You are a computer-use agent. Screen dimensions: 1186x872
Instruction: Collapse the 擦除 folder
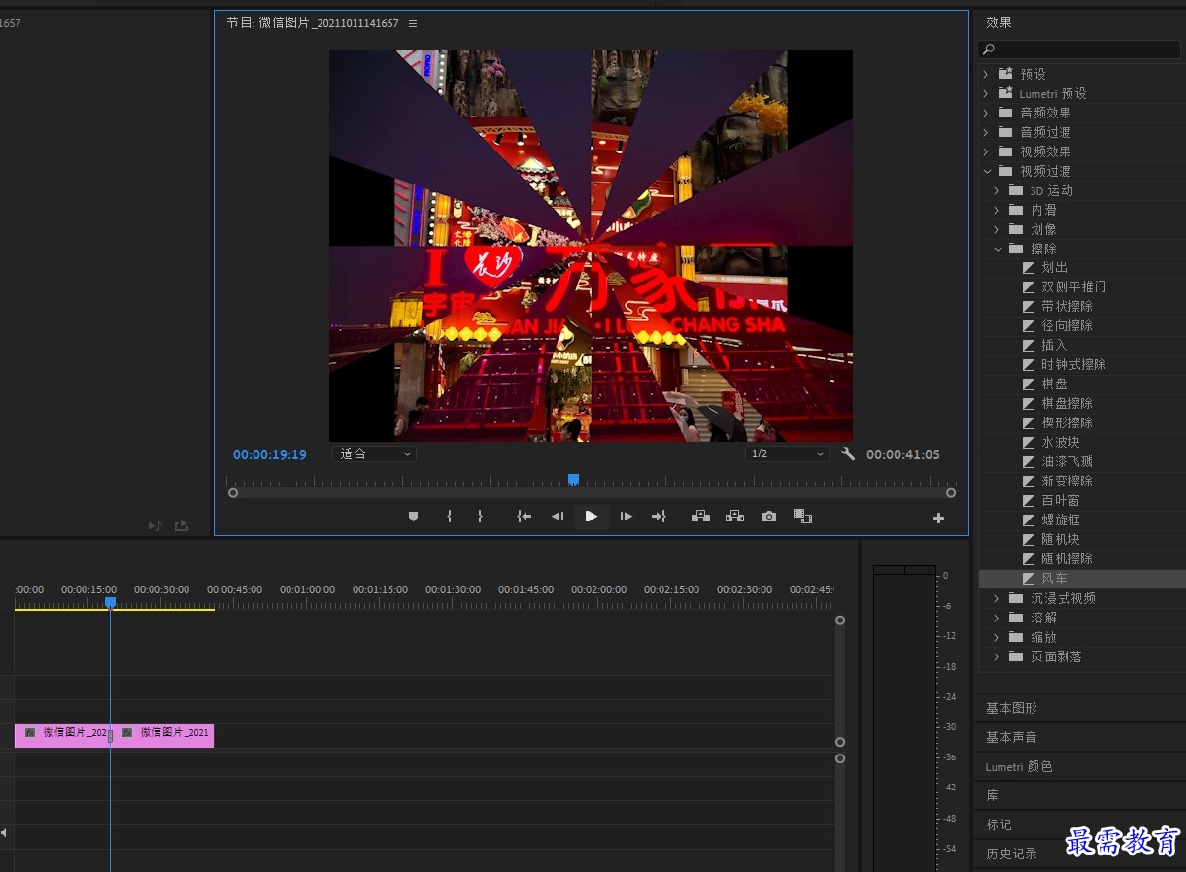click(x=997, y=249)
